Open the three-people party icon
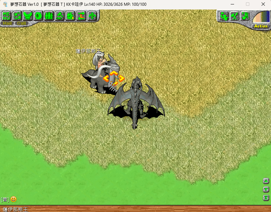 point(49,16)
